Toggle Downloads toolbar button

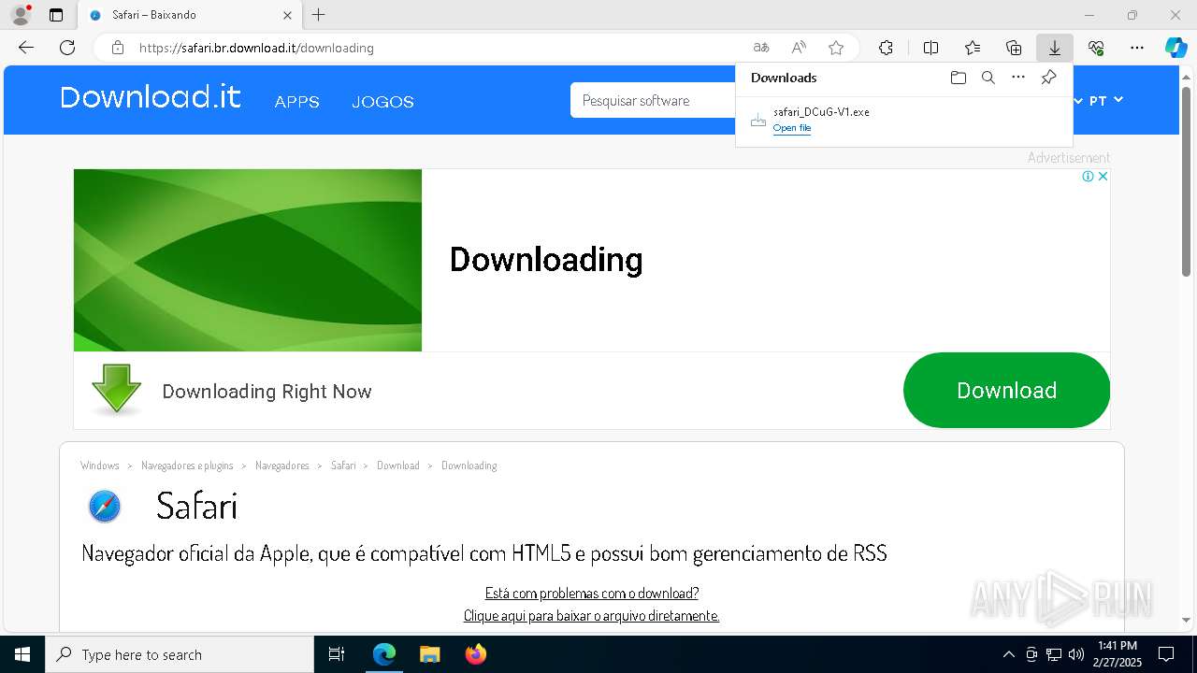(x=1055, y=48)
